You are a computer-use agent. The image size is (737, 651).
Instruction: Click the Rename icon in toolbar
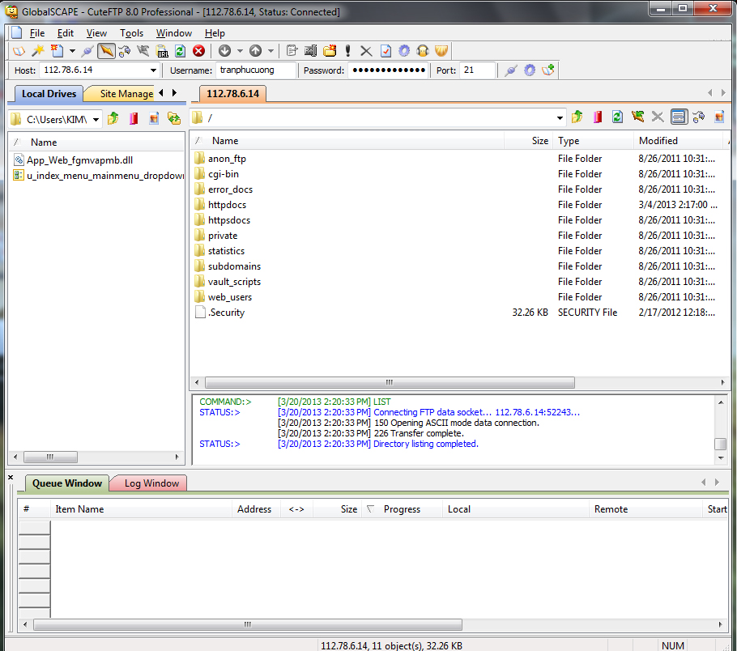[x=310, y=51]
